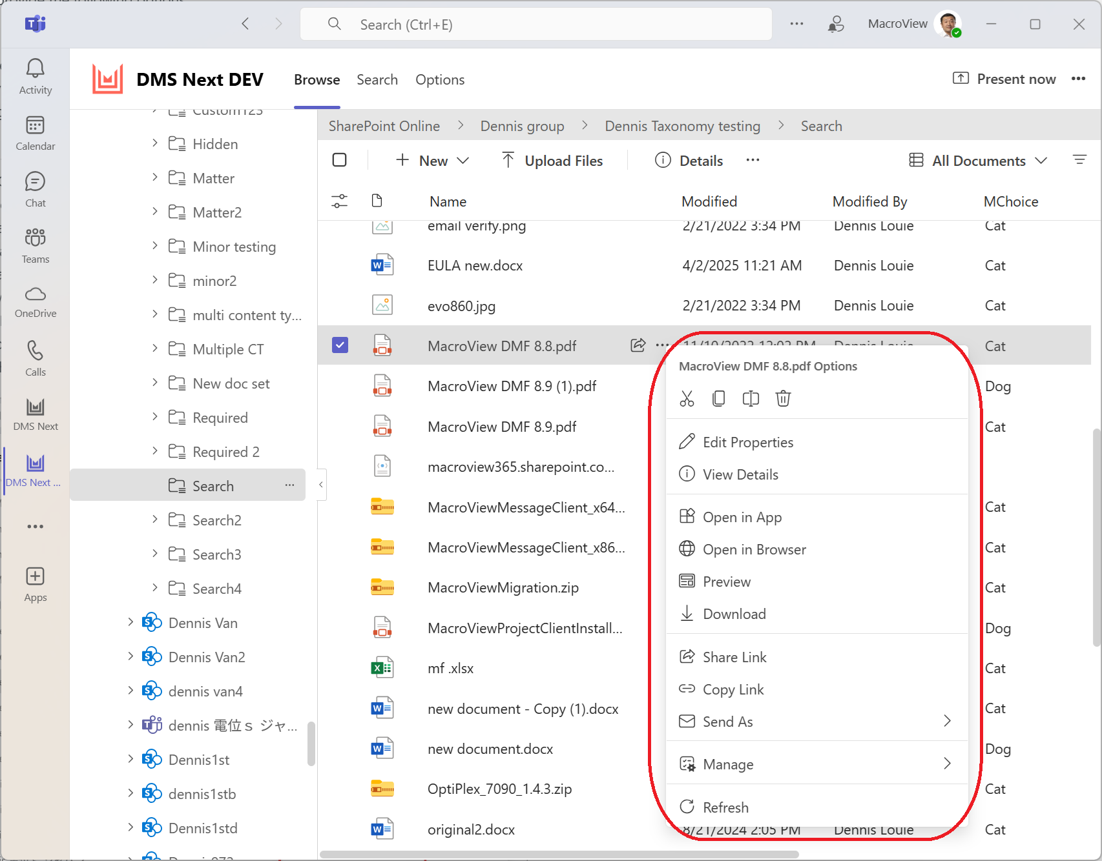Image resolution: width=1102 pixels, height=861 pixels.
Task: Click the tab more-options ellipsis near Present now
Action: 1078,79
